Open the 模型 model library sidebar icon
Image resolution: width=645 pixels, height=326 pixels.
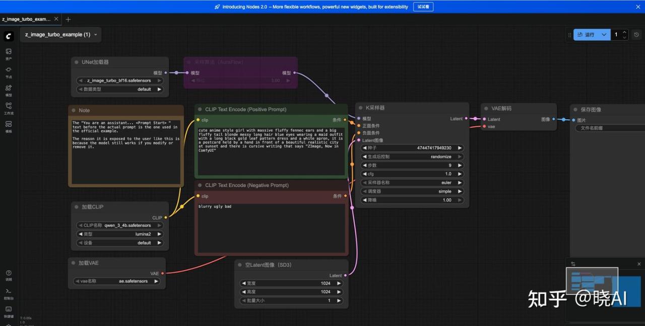(x=9, y=90)
